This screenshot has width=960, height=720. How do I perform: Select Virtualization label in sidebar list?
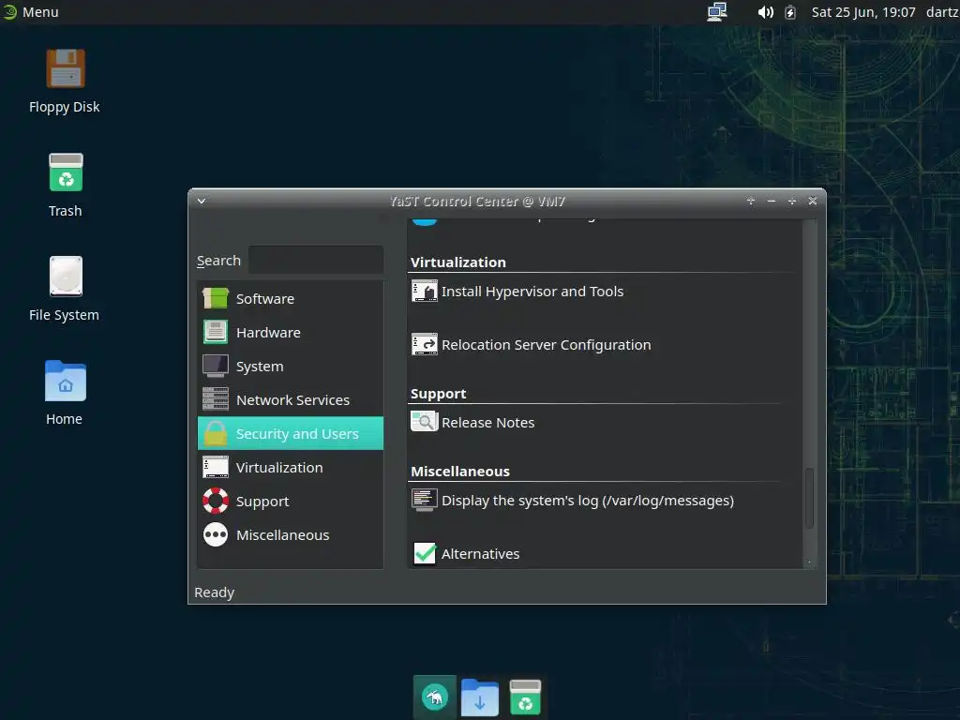click(279, 467)
